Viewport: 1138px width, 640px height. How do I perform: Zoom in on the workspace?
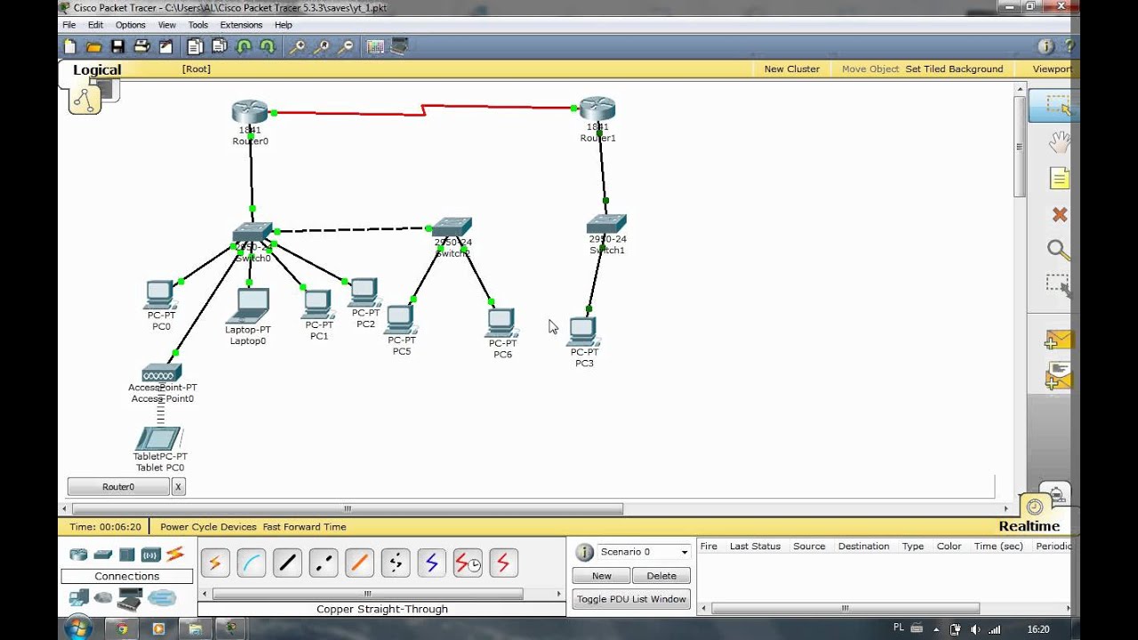pyautogui.click(x=298, y=46)
